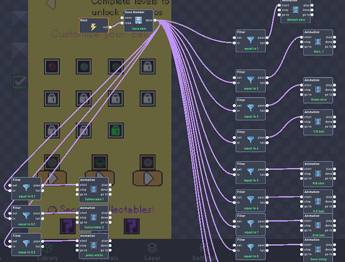This screenshot has height=262, width=345.
Task: Click the funnel icon of filter 'equal to 1'
Action: tap(251, 40)
